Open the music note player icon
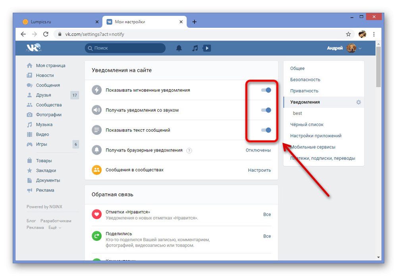The height and width of the screenshot is (276, 397). [x=195, y=48]
